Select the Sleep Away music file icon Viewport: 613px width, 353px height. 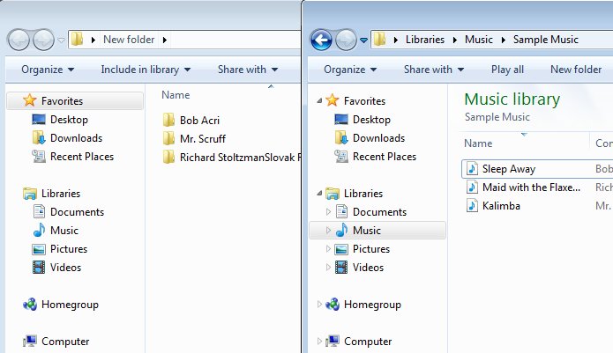[x=472, y=168]
